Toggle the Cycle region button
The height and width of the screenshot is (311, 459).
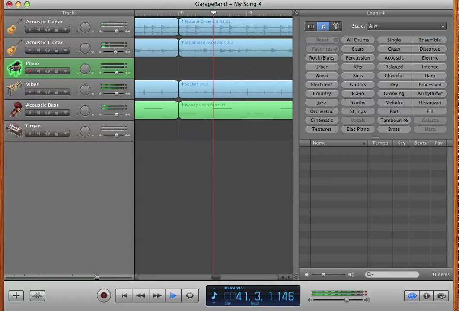click(190, 295)
